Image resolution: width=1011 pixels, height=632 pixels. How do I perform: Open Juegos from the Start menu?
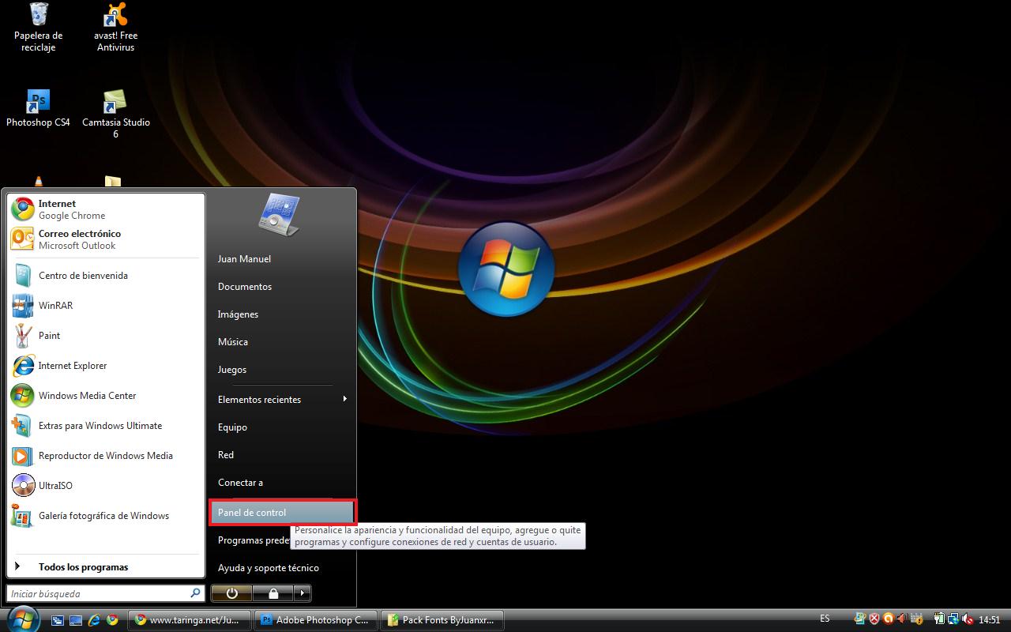[x=281, y=370]
